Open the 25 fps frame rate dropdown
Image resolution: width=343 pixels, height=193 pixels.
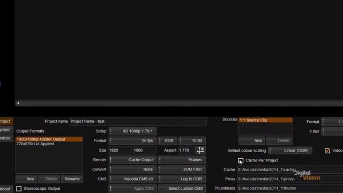coord(132,140)
